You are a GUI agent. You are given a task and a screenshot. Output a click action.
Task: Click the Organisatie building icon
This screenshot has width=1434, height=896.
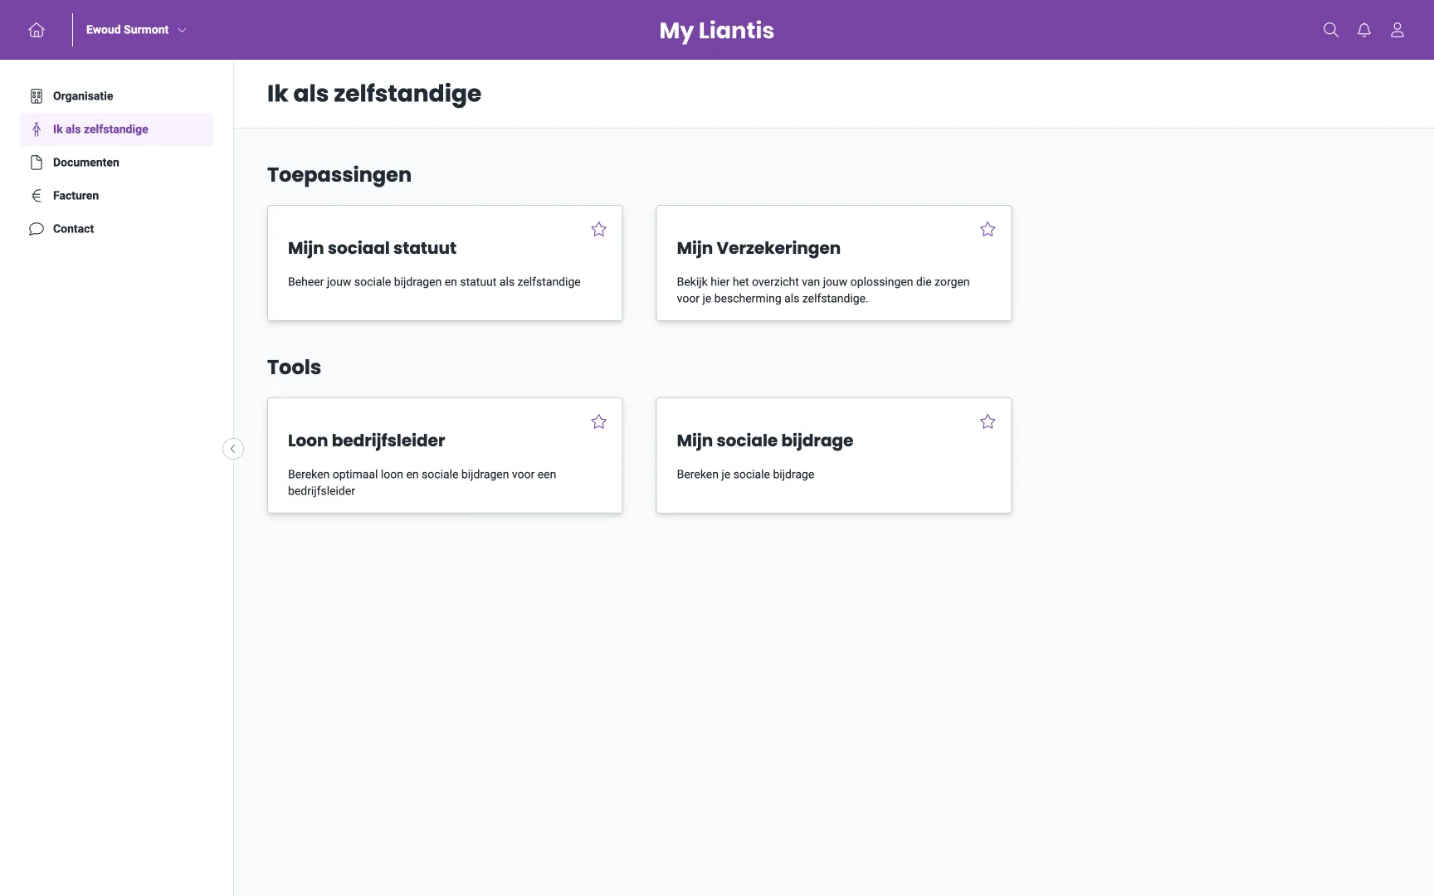(x=37, y=96)
